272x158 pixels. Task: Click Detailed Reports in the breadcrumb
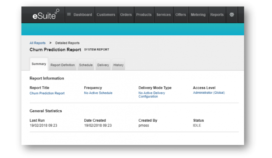[x=67, y=43]
